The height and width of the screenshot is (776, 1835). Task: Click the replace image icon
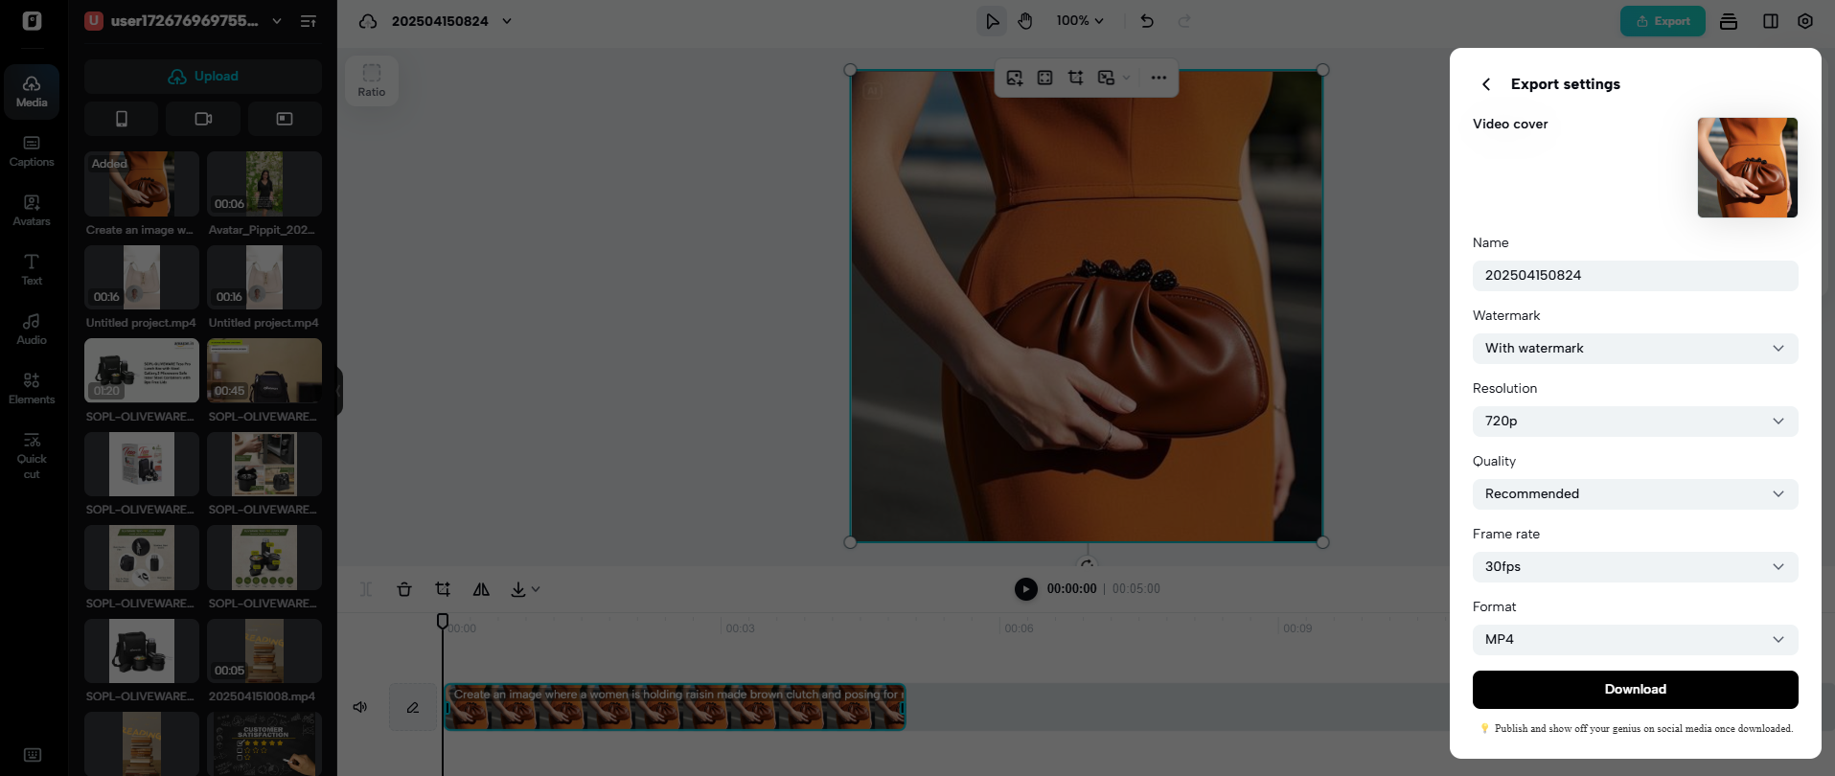coord(1015,78)
